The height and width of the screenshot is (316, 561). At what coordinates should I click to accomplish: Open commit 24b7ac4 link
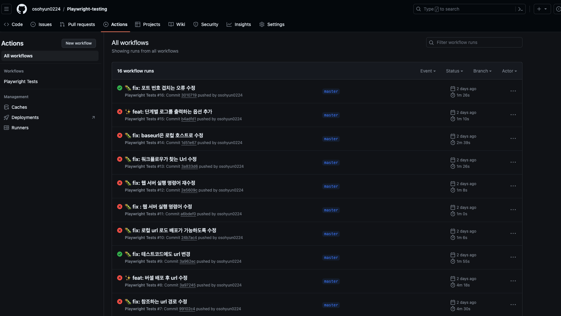click(x=189, y=238)
